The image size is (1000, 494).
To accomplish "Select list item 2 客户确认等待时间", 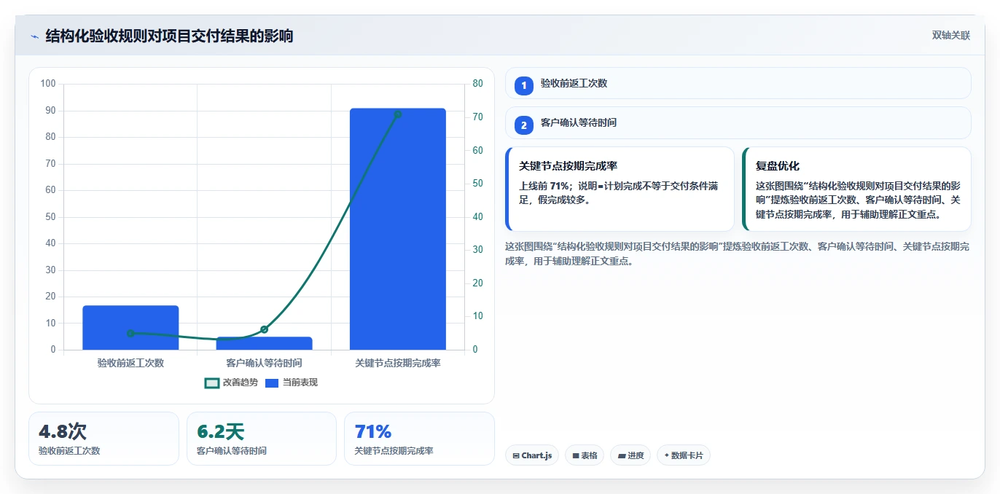I will pos(738,122).
